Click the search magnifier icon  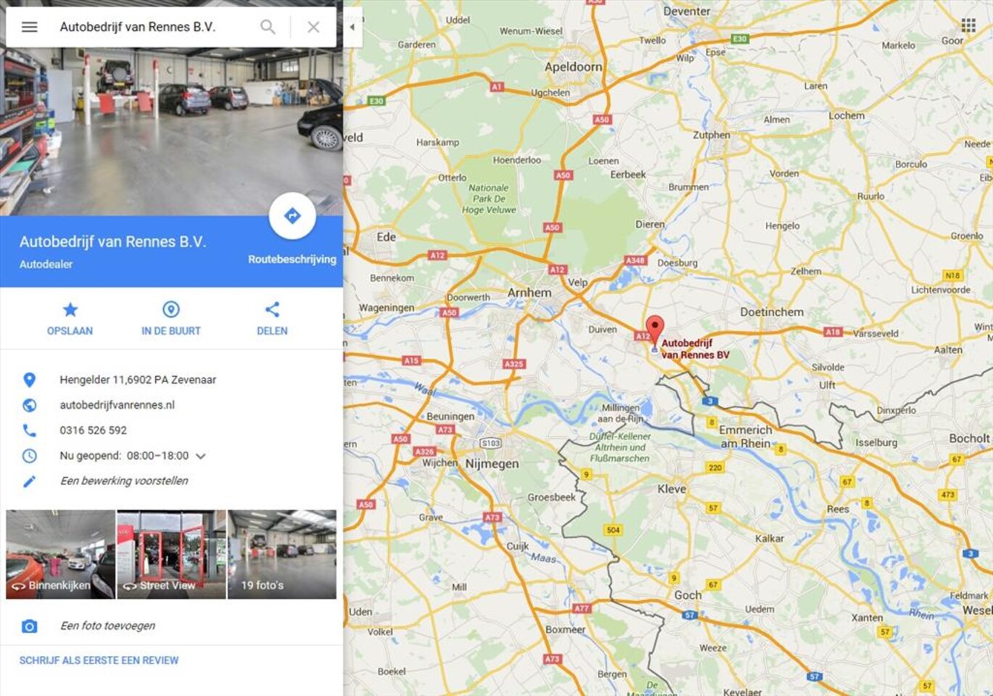point(268,27)
